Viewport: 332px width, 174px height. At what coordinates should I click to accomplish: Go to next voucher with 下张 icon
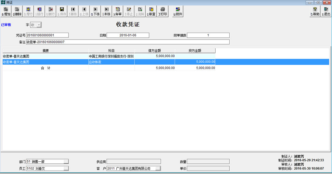[95, 12]
